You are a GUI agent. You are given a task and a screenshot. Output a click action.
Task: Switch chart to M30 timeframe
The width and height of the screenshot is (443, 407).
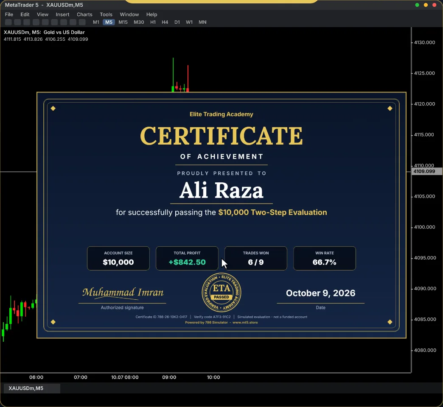(x=139, y=22)
